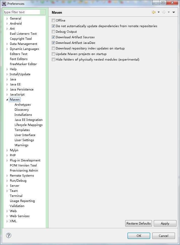Select Copyright Tool item
The image size is (180, 245).
click(21, 39)
